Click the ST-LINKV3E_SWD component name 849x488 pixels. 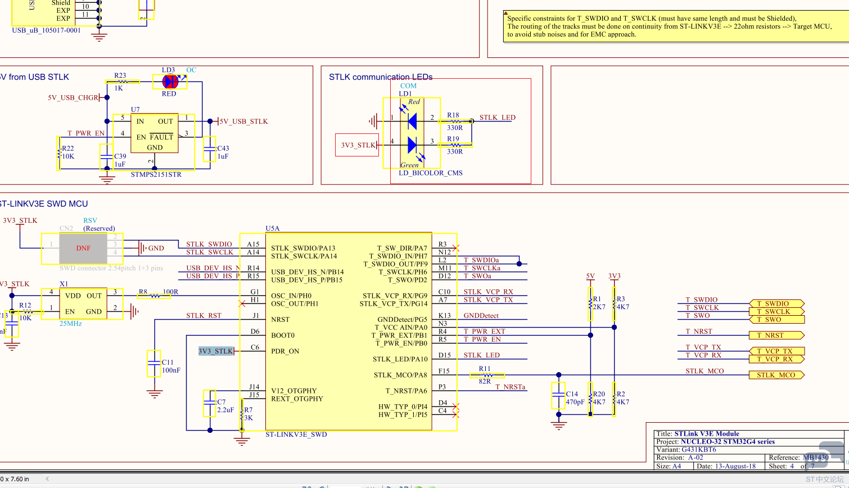pyautogui.click(x=296, y=435)
